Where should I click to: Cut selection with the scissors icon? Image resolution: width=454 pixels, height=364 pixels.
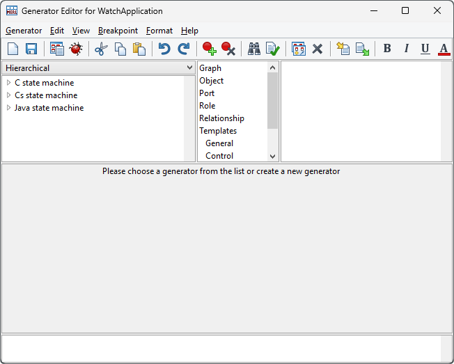pos(102,49)
